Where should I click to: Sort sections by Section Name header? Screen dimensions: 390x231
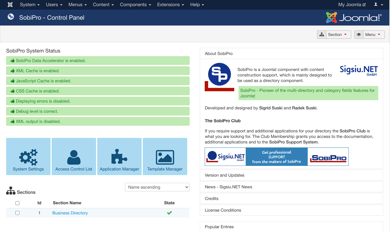[67, 203]
